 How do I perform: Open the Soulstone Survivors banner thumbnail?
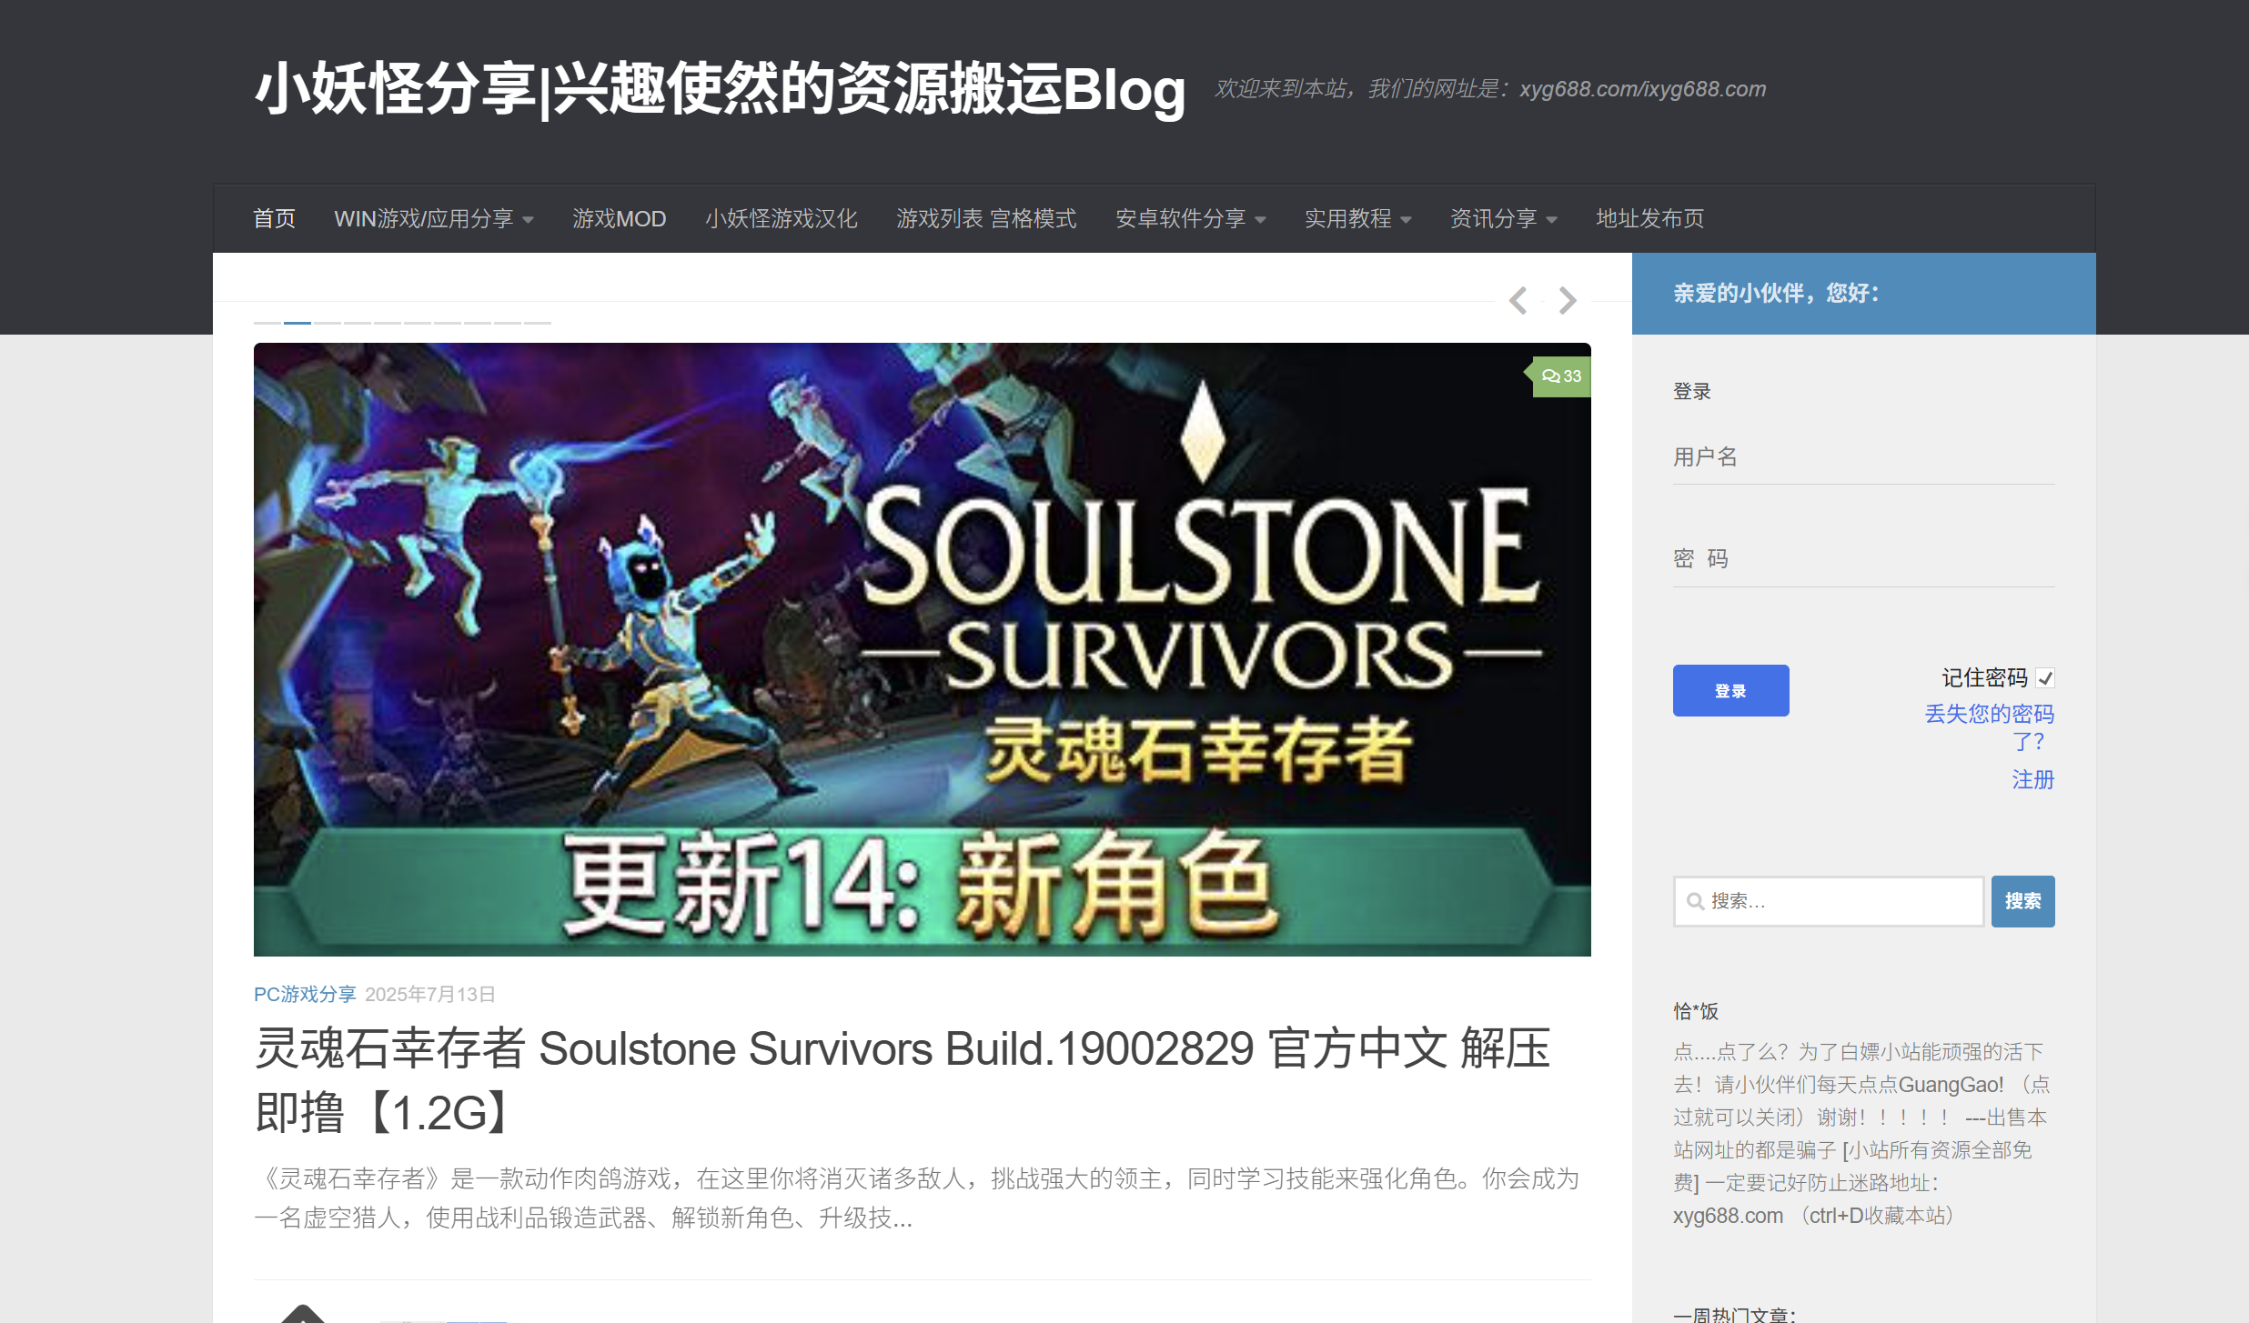(922, 649)
